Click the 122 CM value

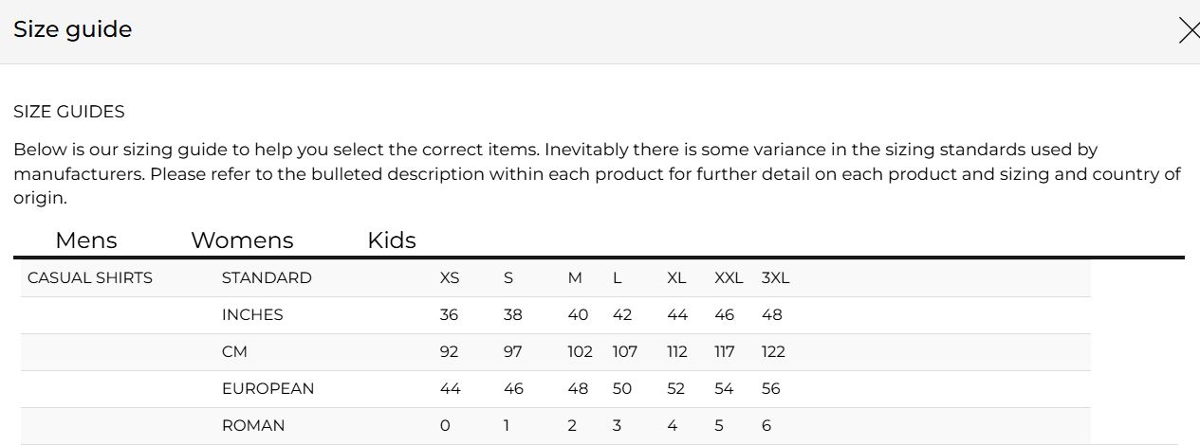coord(773,352)
